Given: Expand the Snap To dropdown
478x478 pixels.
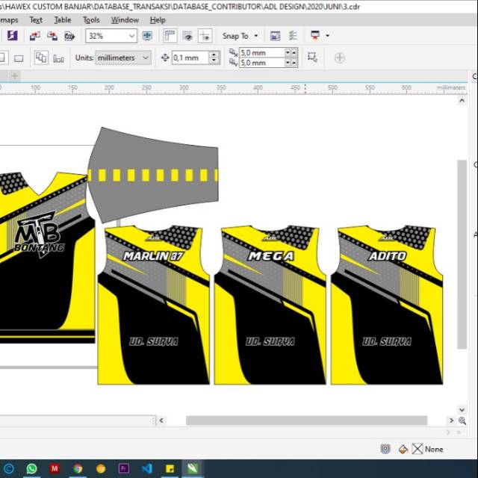Looking at the screenshot, I should tap(240, 36).
